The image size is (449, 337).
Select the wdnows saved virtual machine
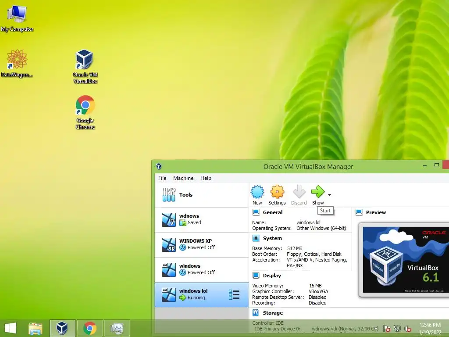pyautogui.click(x=202, y=219)
